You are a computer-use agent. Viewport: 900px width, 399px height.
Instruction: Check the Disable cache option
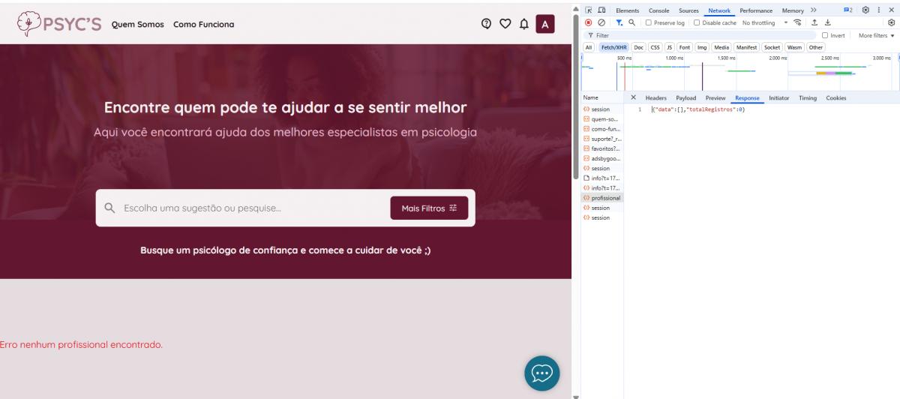(697, 22)
